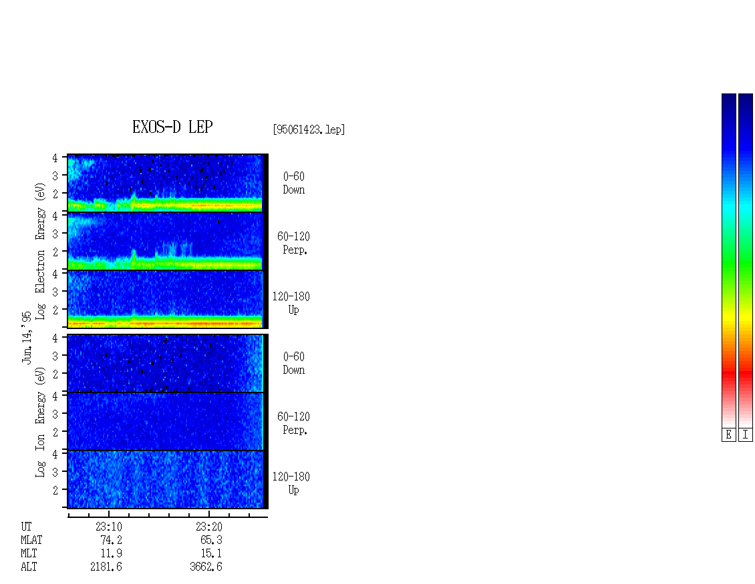Click the MLAT value 74.2

[x=111, y=540]
